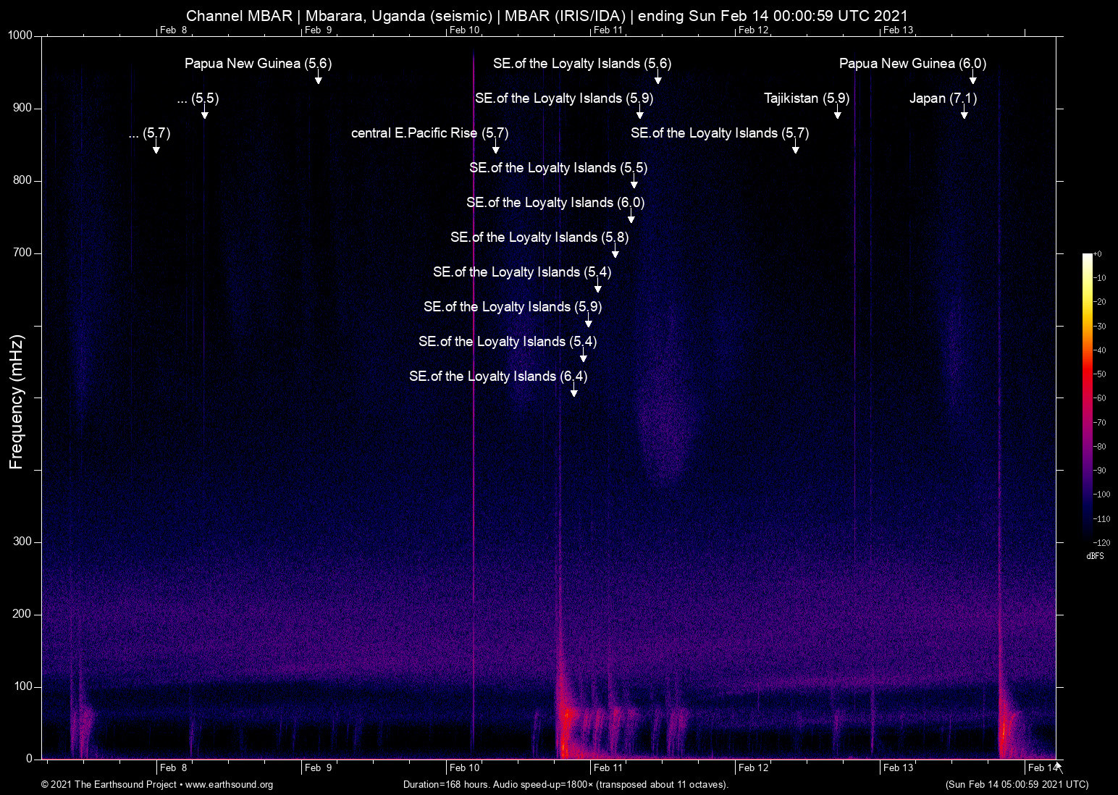Click the Frequency (mHz) axis title
Screen dimensions: 1118x795
[x=16, y=402]
